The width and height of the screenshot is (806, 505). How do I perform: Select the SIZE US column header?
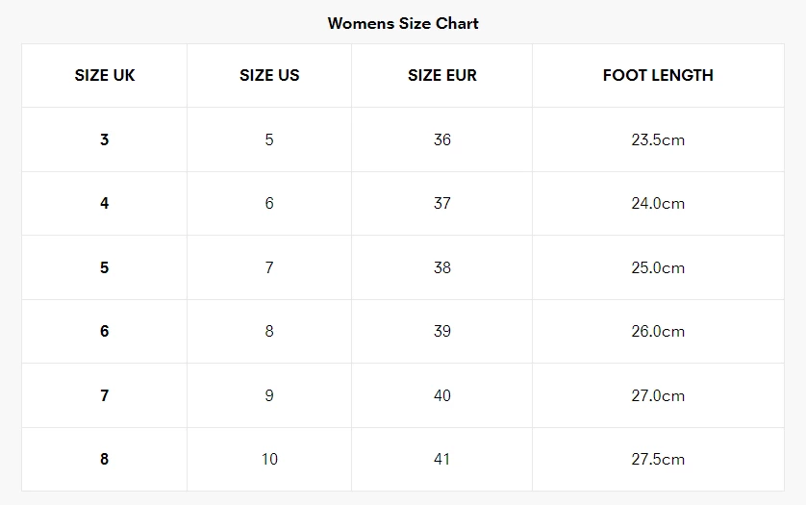click(x=269, y=75)
